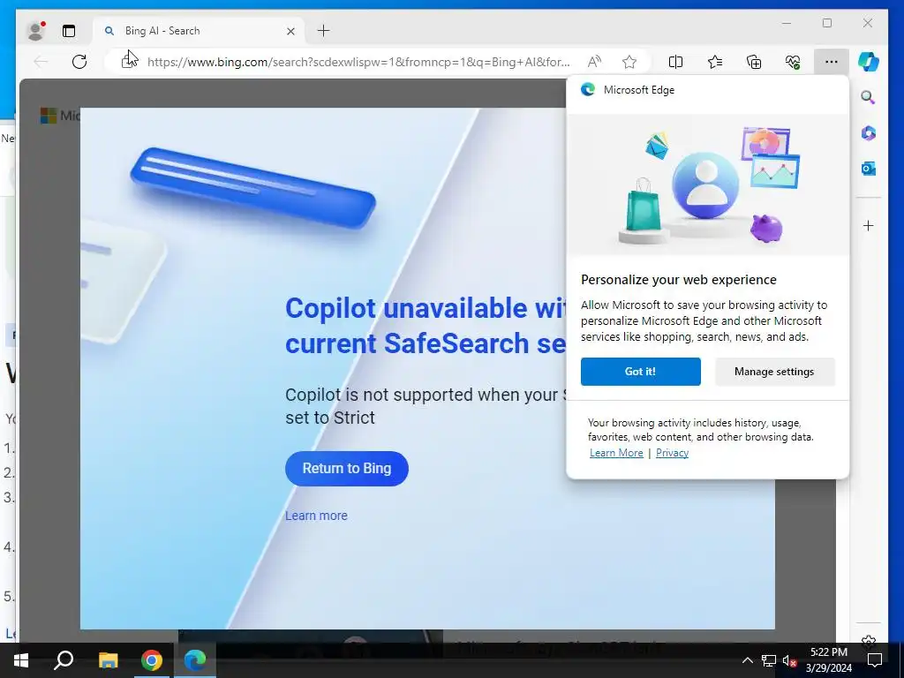
Task: Refresh the current page
Action: coord(79,62)
